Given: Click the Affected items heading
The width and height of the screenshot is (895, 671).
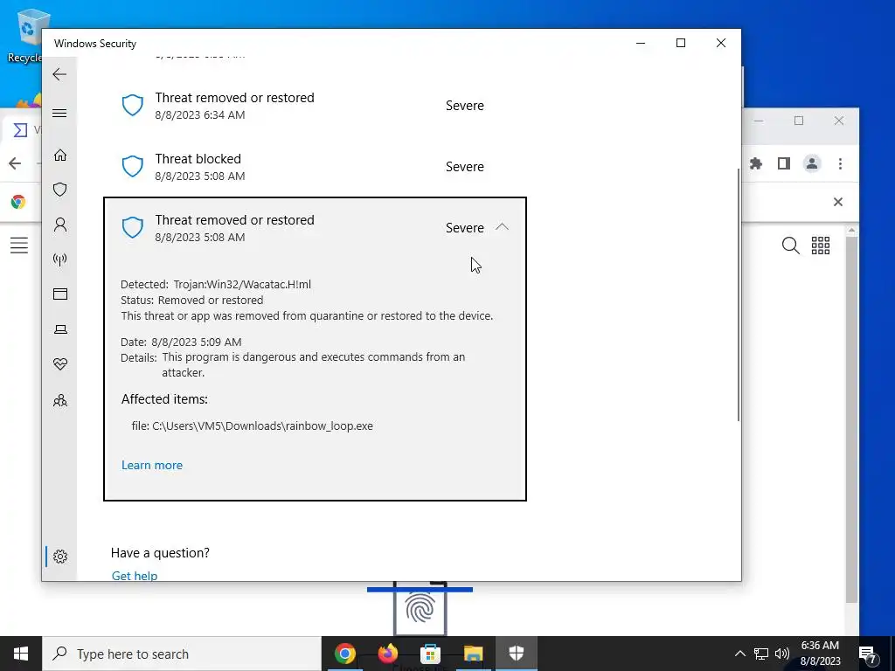Looking at the screenshot, I should 164,398.
